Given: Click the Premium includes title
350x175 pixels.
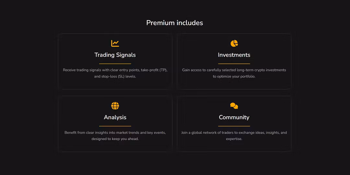Looking at the screenshot, I should [175, 23].
